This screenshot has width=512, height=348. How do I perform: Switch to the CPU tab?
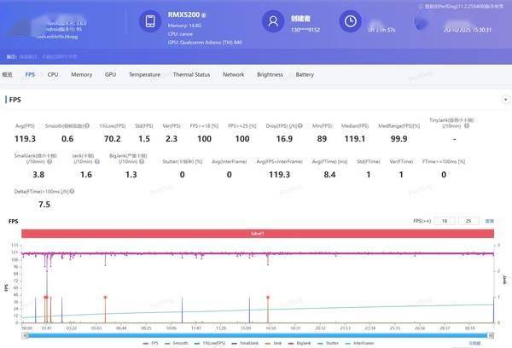pos(53,75)
